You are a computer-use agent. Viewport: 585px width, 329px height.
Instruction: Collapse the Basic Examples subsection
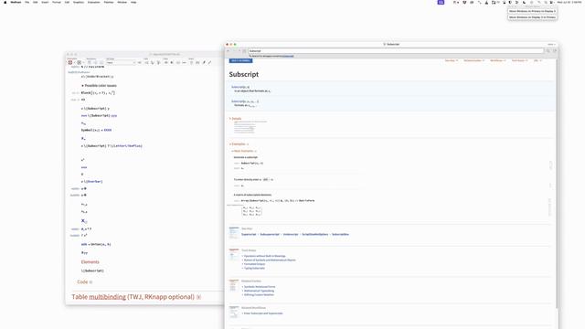(x=244, y=151)
